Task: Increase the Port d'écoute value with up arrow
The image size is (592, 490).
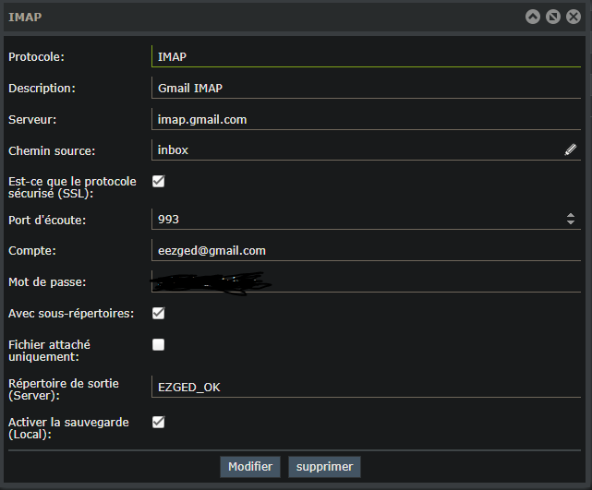Action: [571, 215]
